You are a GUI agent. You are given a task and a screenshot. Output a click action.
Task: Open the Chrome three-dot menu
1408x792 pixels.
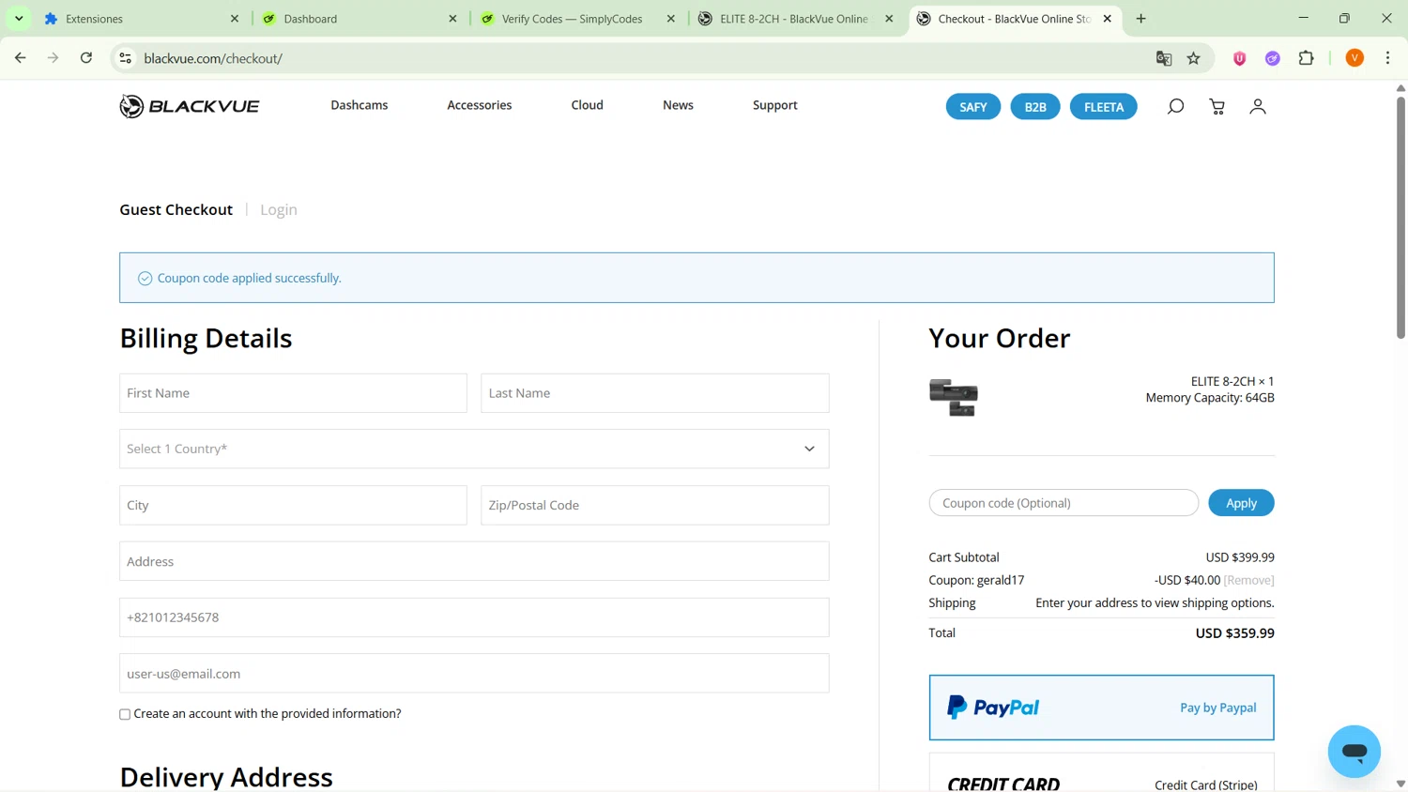pos(1387,58)
